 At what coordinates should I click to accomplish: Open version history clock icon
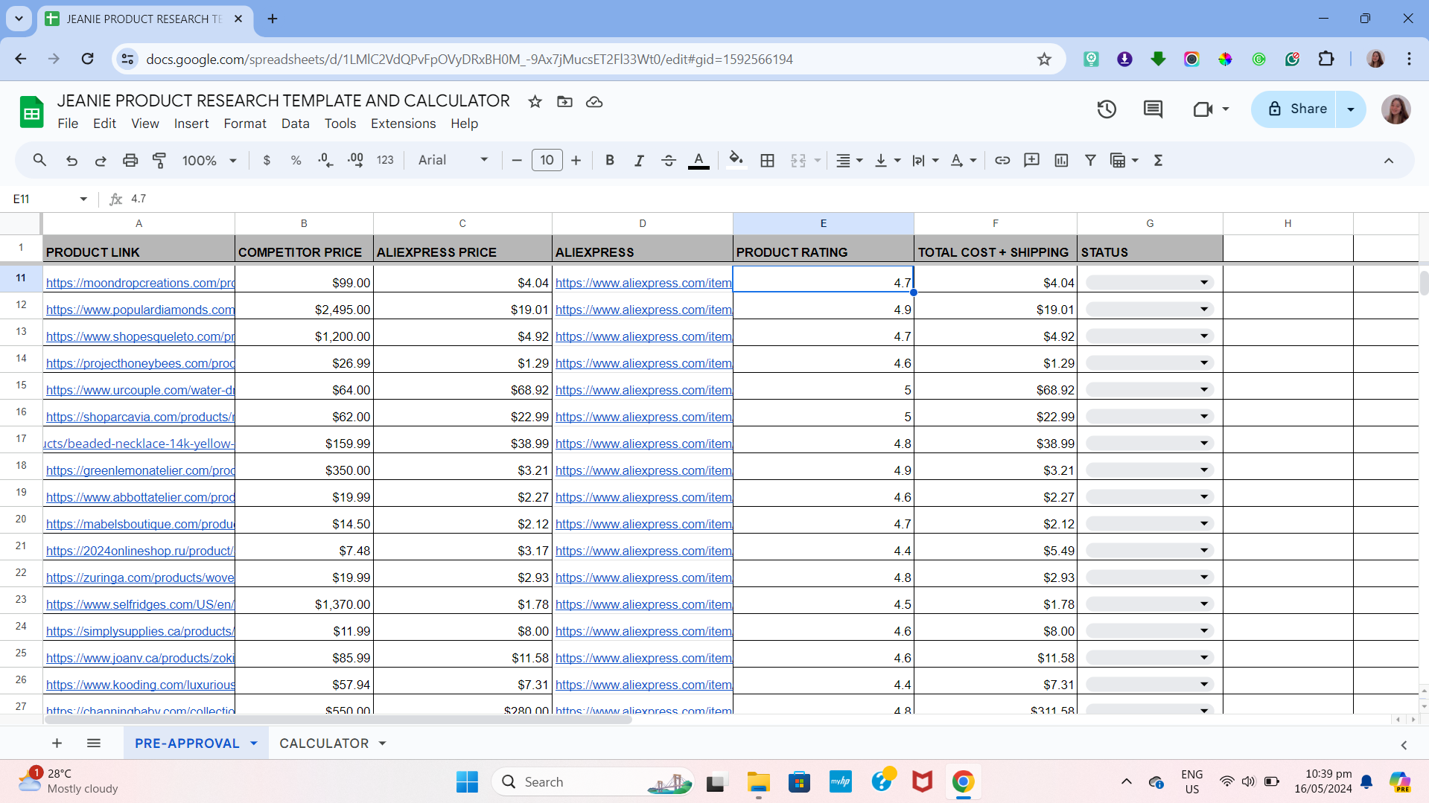click(1107, 109)
